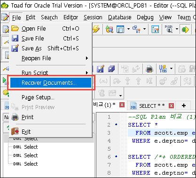
Task: Switch to the SELECT * * tab
Action: 152,106
